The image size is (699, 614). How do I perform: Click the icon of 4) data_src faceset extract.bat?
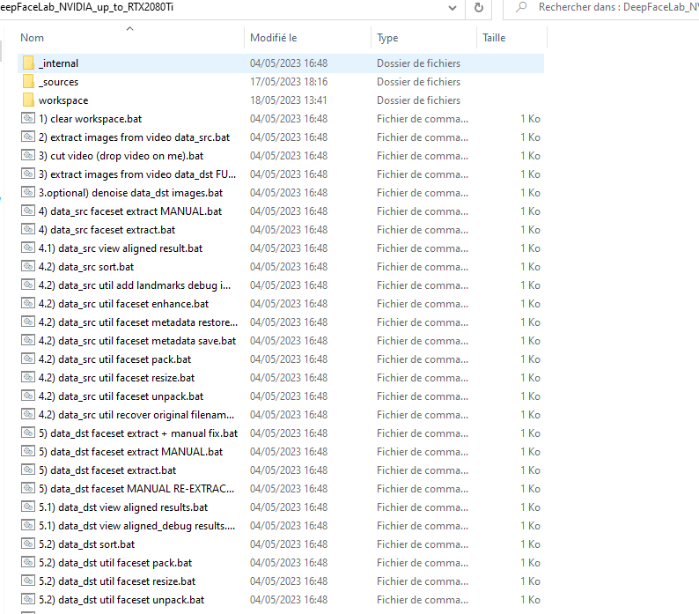point(28,229)
